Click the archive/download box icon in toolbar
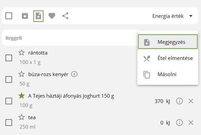 [25, 16]
